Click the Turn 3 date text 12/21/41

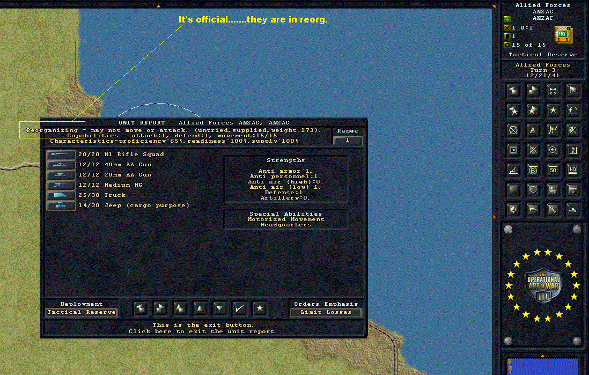(543, 76)
